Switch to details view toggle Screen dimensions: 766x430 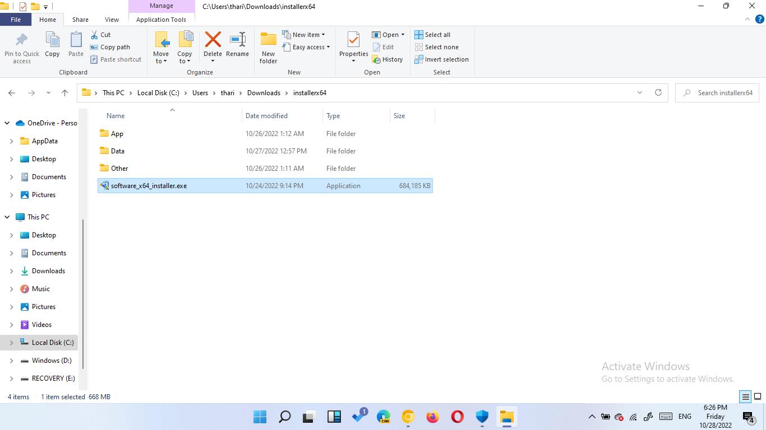click(745, 397)
